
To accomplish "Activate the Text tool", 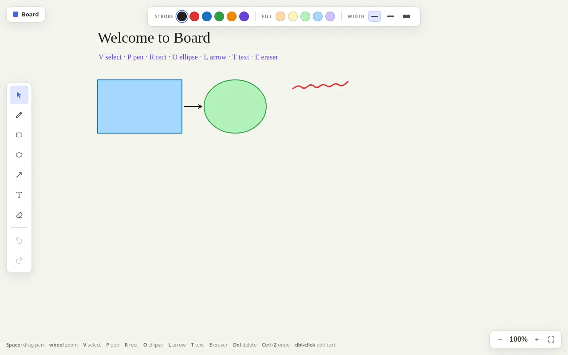I will point(19,195).
